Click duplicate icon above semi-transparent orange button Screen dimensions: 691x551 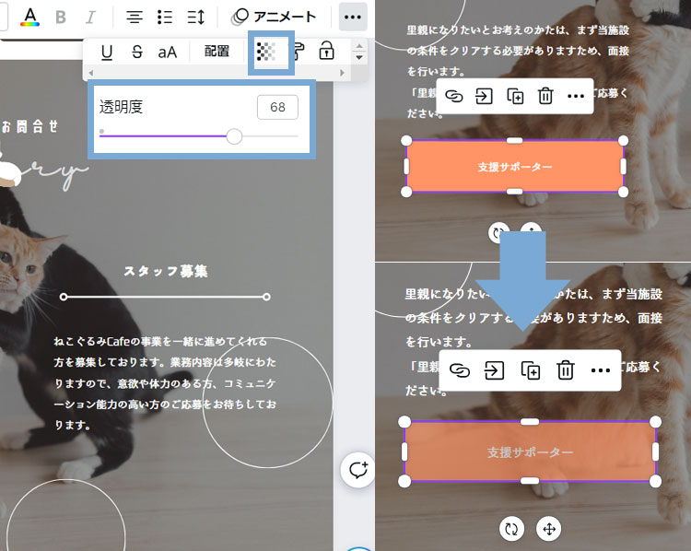[x=530, y=370]
